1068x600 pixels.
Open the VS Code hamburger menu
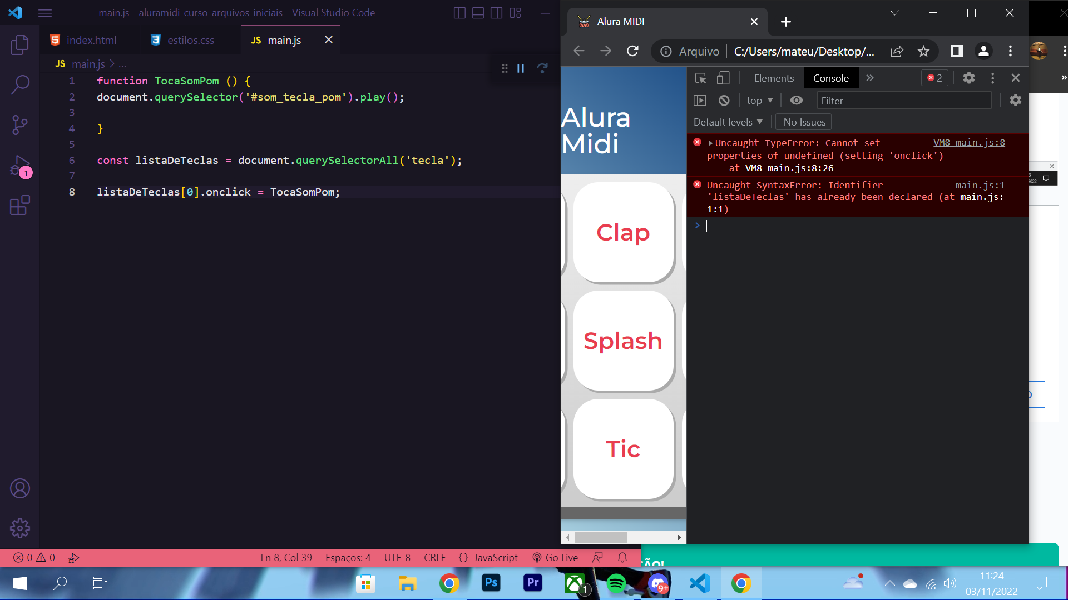[45, 13]
